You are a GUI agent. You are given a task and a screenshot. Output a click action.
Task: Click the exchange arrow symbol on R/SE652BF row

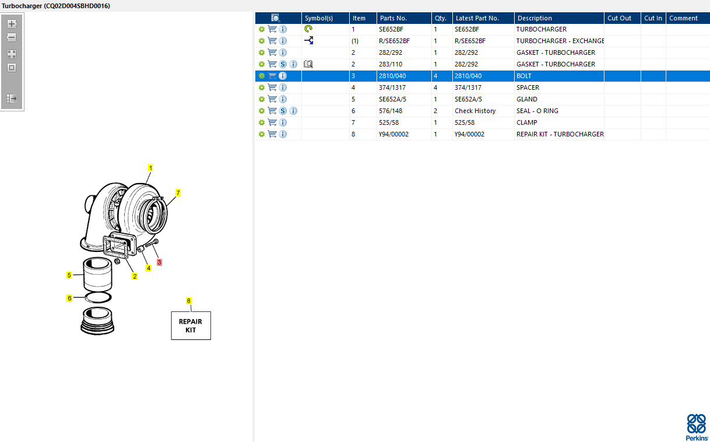(x=309, y=41)
